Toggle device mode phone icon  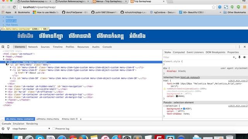pyautogui.click(x=8, y=47)
